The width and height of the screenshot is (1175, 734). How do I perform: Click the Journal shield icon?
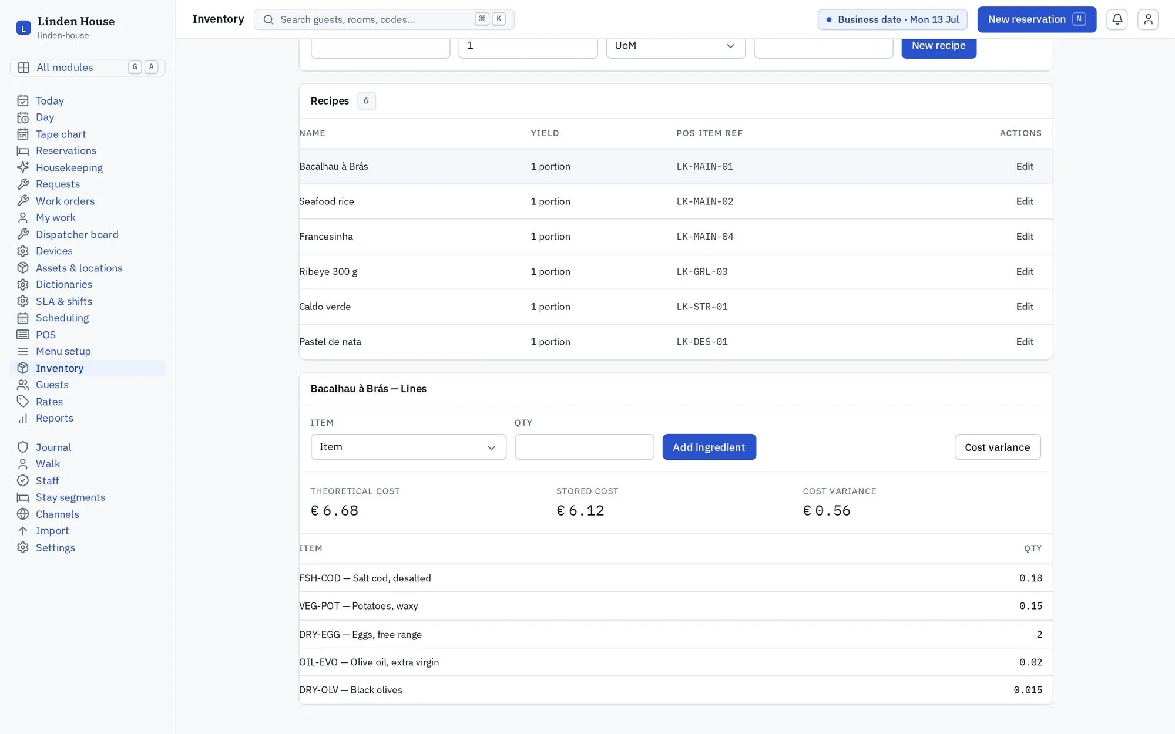click(x=23, y=447)
